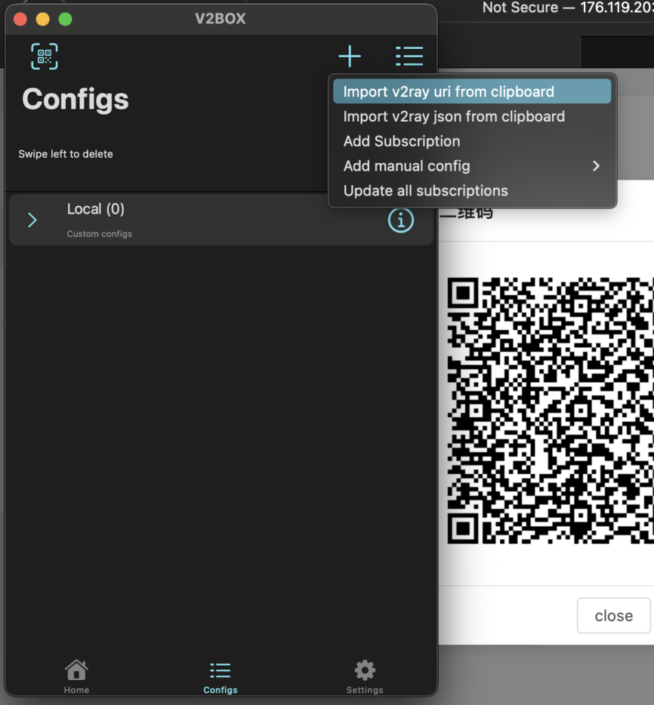654x705 pixels.
Task: Switch to the Configs tab
Action: [x=220, y=677]
